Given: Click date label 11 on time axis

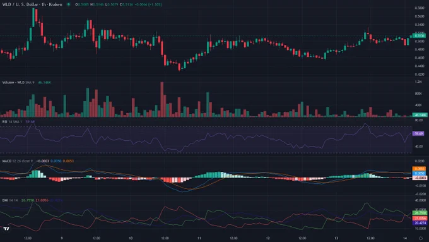Looking at the screenshot, I should click(x=199, y=238).
